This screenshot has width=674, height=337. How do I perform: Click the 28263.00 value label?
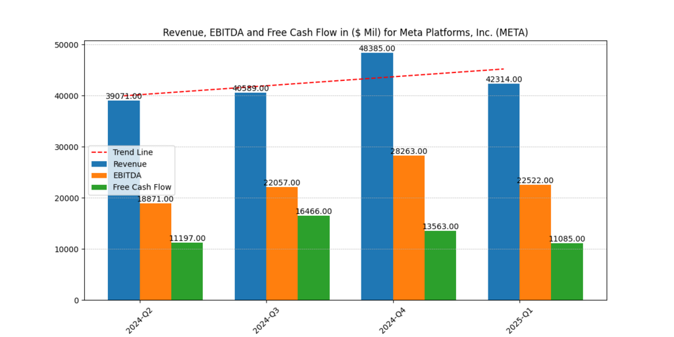(x=409, y=151)
